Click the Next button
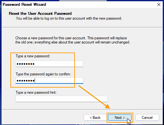 [x=120, y=118]
